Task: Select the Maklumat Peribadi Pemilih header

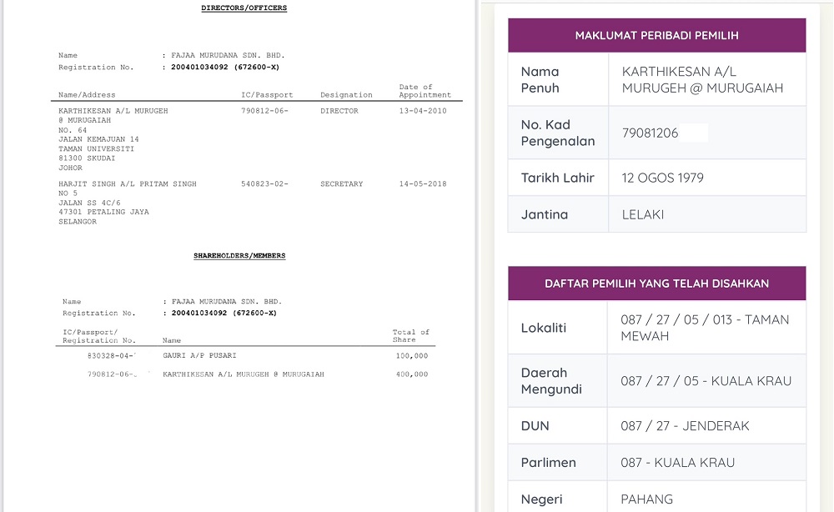Action: [x=656, y=36]
